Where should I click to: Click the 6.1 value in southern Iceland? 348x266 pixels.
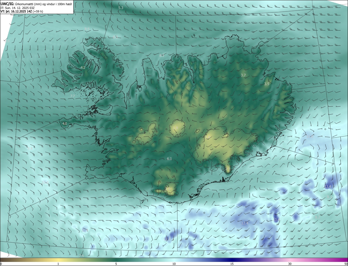[169, 159]
